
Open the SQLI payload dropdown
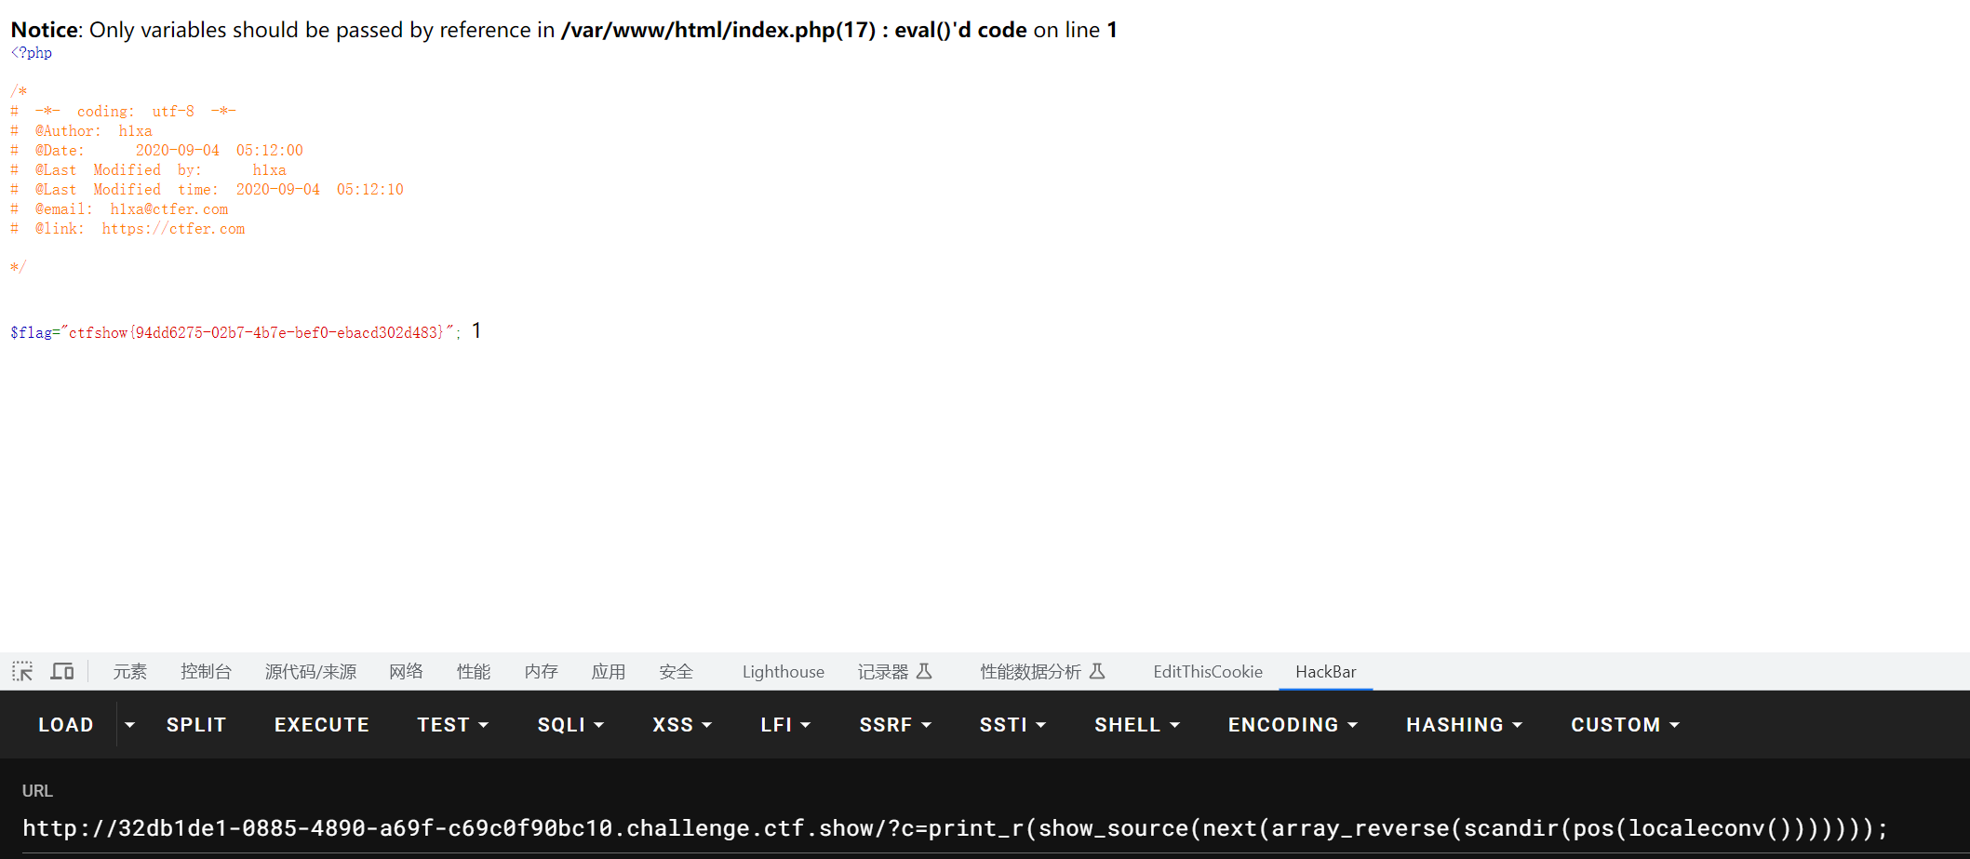tap(570, 725)
